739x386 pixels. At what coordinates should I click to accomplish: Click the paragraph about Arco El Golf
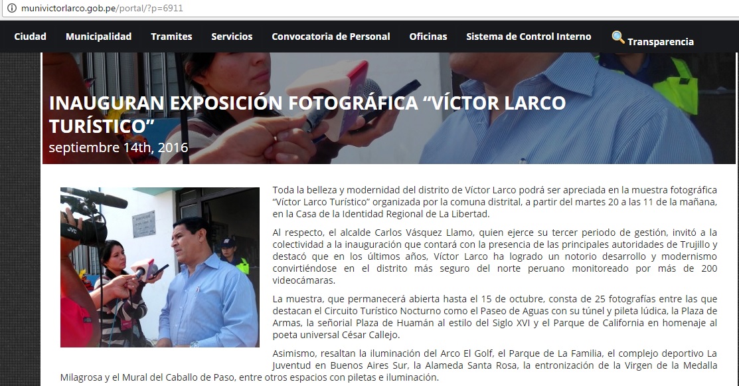pyautogui.click(x=388, y=365)
